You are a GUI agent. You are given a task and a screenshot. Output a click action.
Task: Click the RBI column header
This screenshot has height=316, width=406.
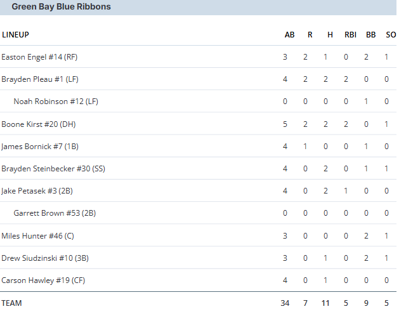click(x=350, y=35)
